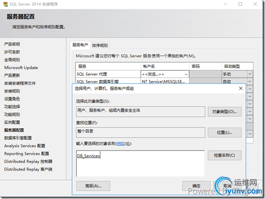Close the Select Users dialog
The image size is (265, 199).
click(241, 88)
